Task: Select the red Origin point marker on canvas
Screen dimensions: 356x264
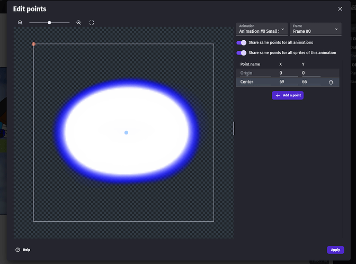Action: [x=33, y=44]
